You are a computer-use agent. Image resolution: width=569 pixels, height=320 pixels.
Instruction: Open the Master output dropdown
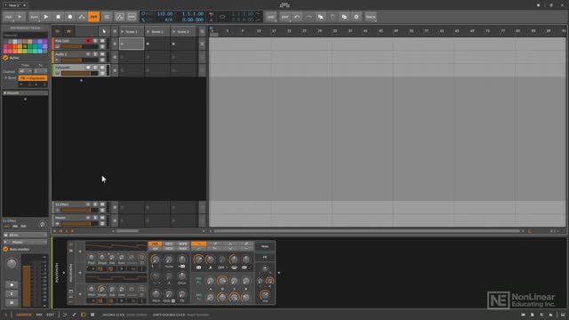(25, 242)
